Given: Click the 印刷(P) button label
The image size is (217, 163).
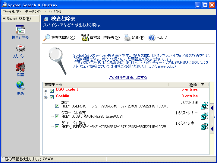Looking at the screenshot, I should pyautogui.click(x=138, y=38).
